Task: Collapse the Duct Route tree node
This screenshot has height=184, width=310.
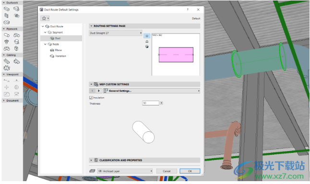Action: (x=43, y=26)
